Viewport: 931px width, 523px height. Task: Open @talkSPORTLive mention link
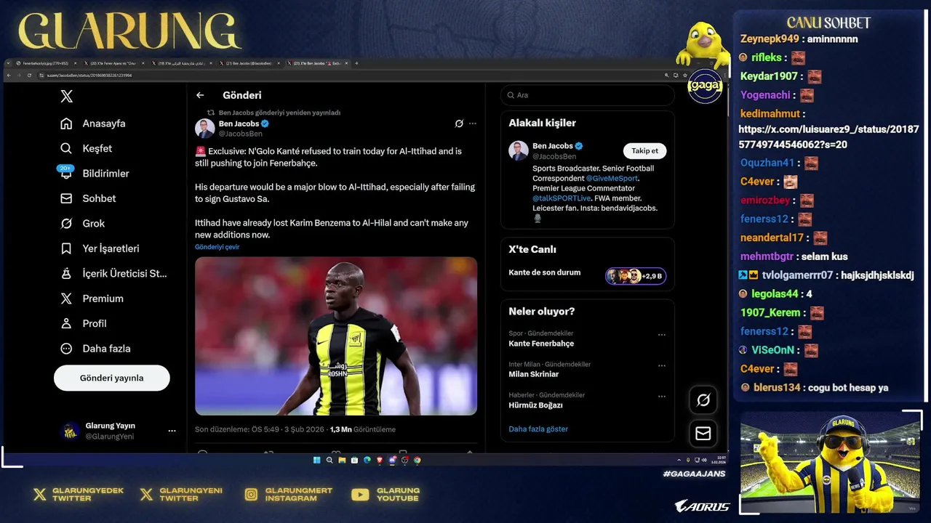tap(562, 198)
